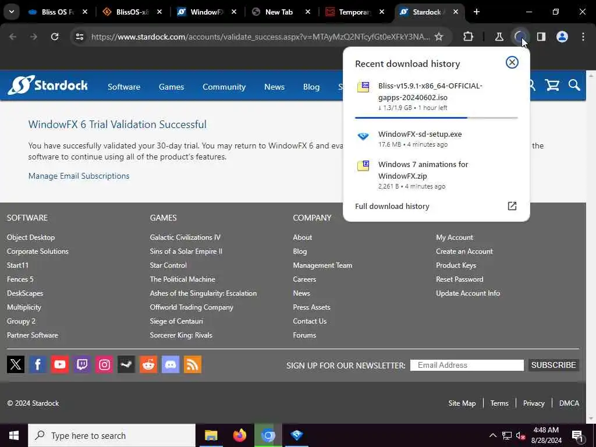Open Fences 5 footer link
596x447 pixels.
20,279
